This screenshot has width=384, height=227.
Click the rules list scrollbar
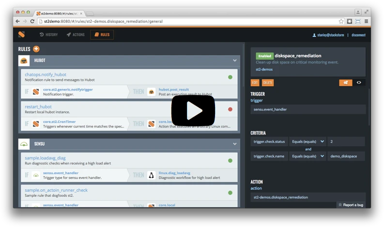(244, 65)
